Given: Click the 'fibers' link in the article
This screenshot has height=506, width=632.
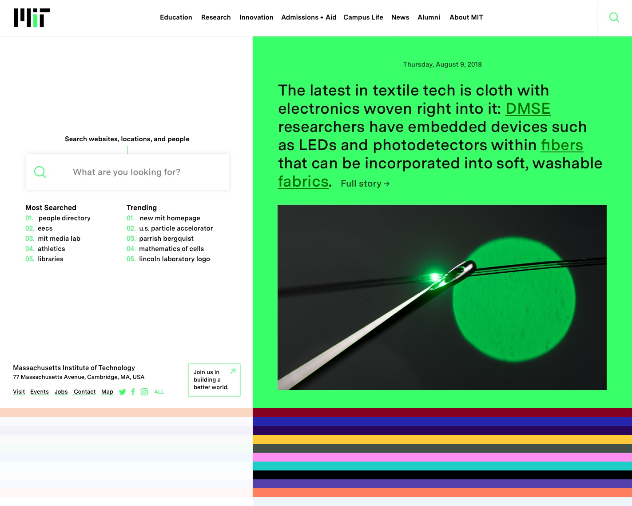Looking at the screenshot, I should (561, 145).
